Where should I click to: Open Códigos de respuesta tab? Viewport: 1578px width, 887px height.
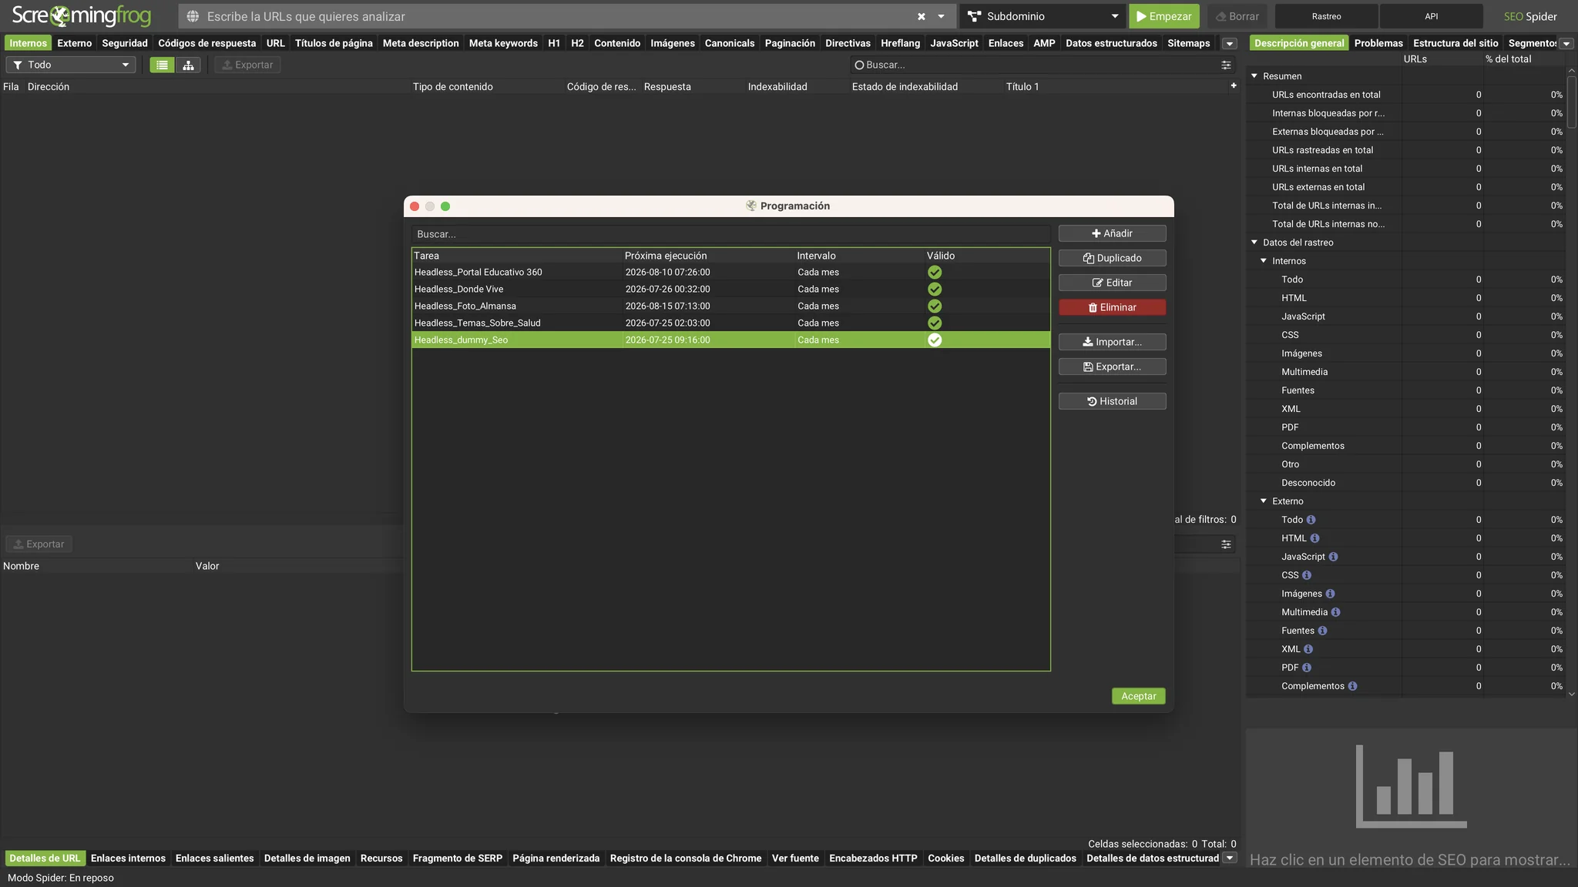206,43
